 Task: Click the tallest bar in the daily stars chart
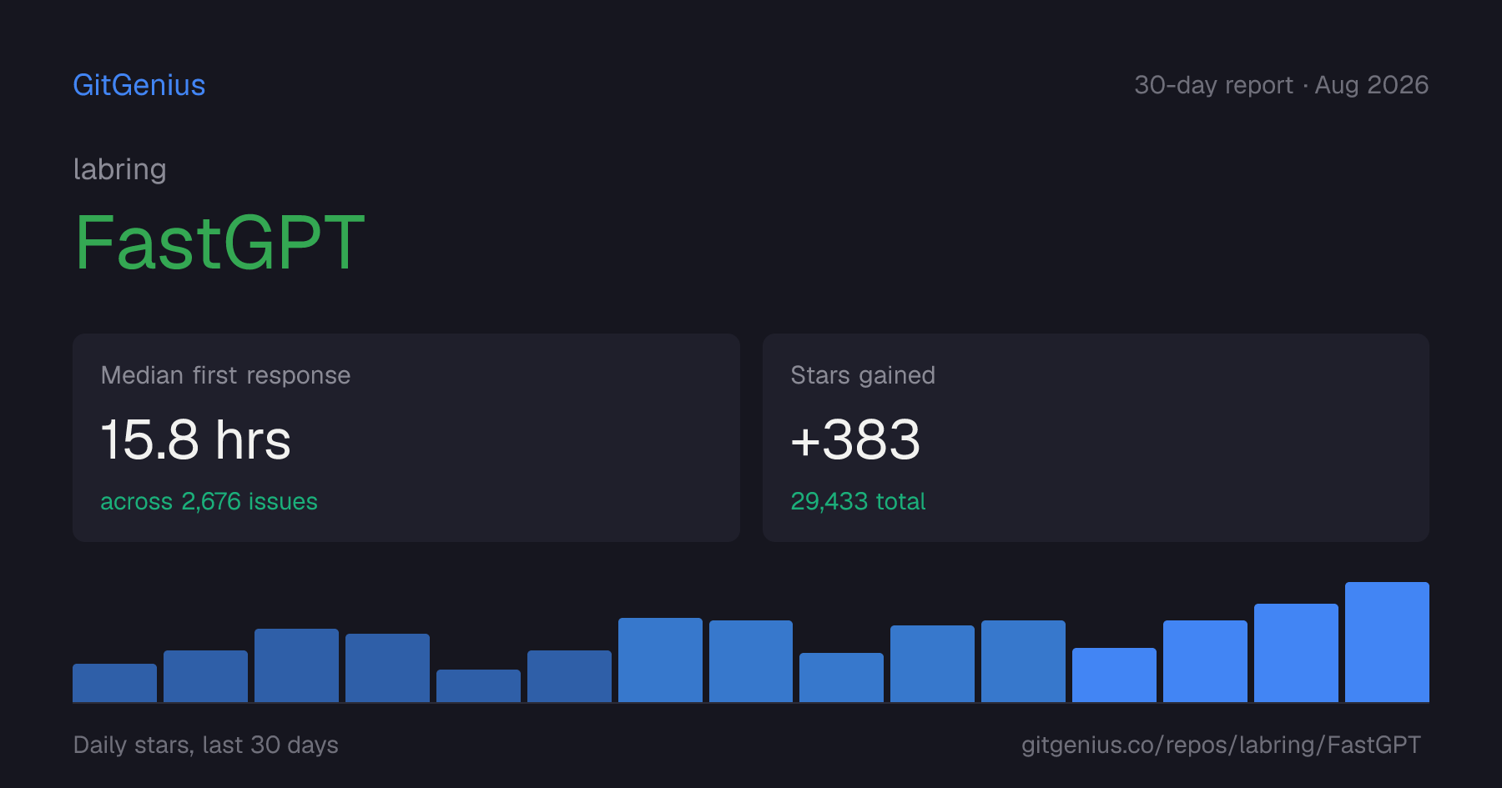click(1387, 642)
